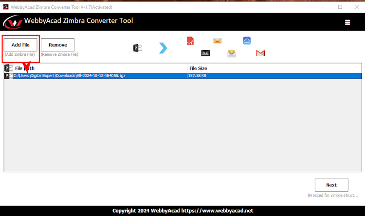Click the title bar app icon

click(x=6, y=7)
